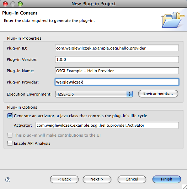Click the J2SE-1.5 combo box arrows

(130, 94)
